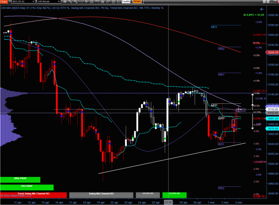Viewport: 279px width, 205px height.
Task: Click the WPP pivot label
Action: click(x=221, y=119)
